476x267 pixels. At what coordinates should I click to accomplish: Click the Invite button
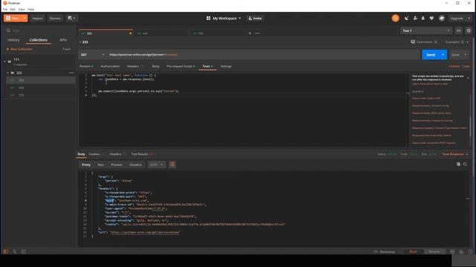[255, 18]
